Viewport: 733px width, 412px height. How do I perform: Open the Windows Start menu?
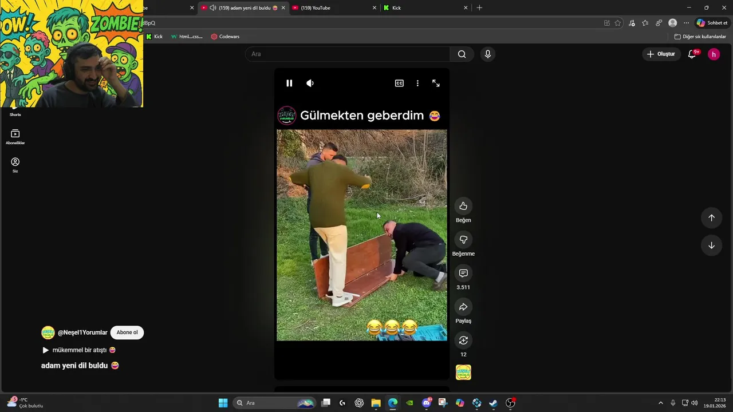pos(223,403)
